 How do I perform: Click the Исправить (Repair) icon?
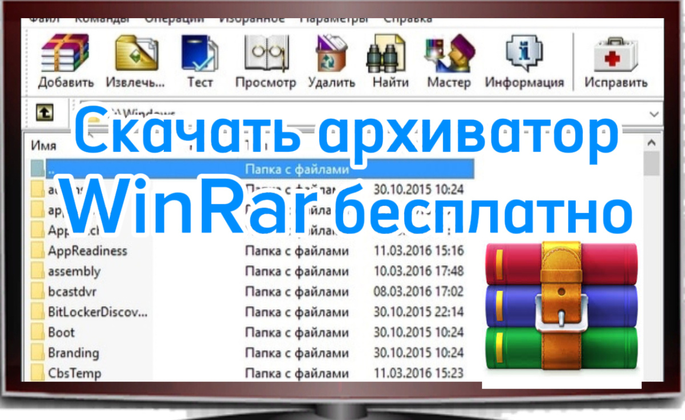point(615,57)
